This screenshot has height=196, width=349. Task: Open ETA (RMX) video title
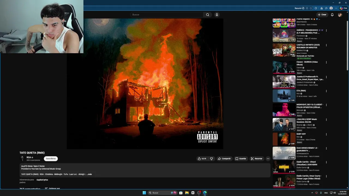(301, 91)
